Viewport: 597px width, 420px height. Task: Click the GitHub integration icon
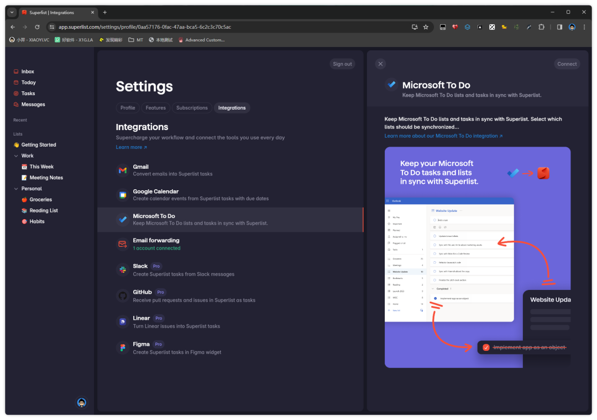pyautogui.click(x=123, y=295)
